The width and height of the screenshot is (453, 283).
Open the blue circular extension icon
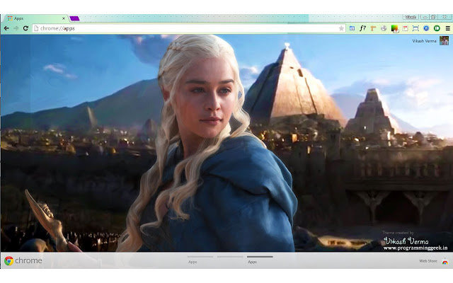point(426,28)
